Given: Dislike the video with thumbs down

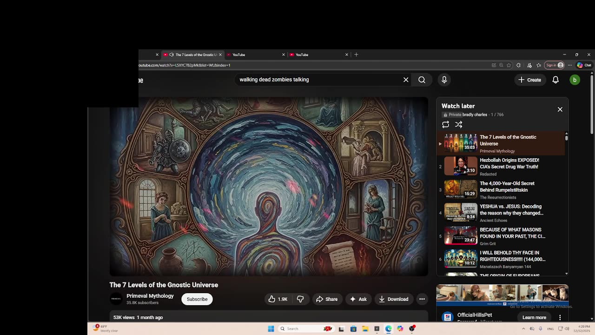Looking at the screenshot, I should click(300, 299).
